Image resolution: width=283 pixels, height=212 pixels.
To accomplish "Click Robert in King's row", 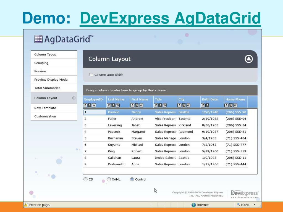I will click(x=137, y=151).
